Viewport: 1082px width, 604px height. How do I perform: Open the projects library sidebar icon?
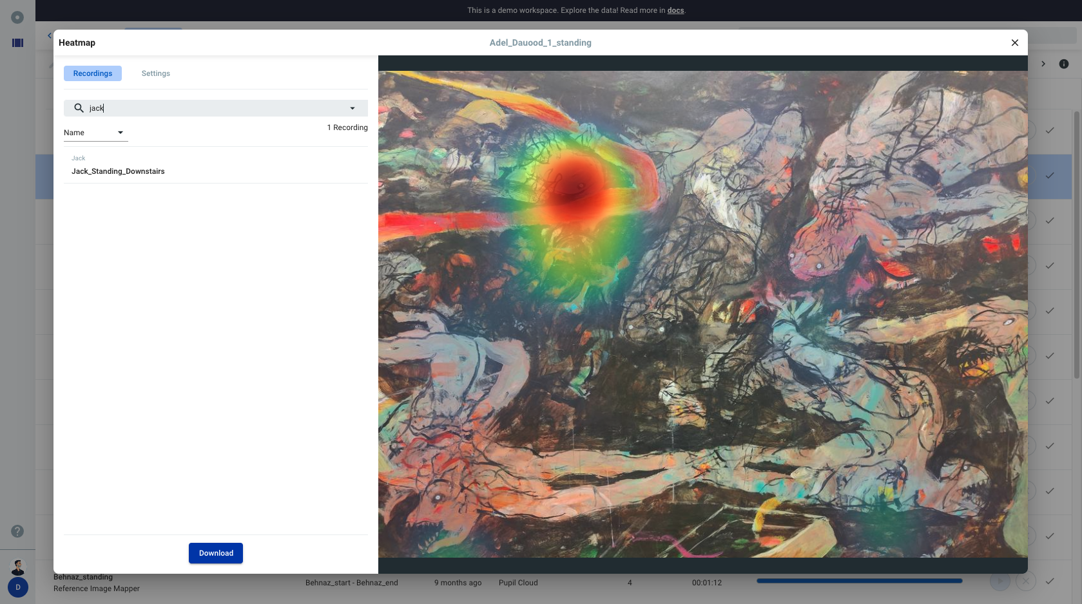pos(18,43)
